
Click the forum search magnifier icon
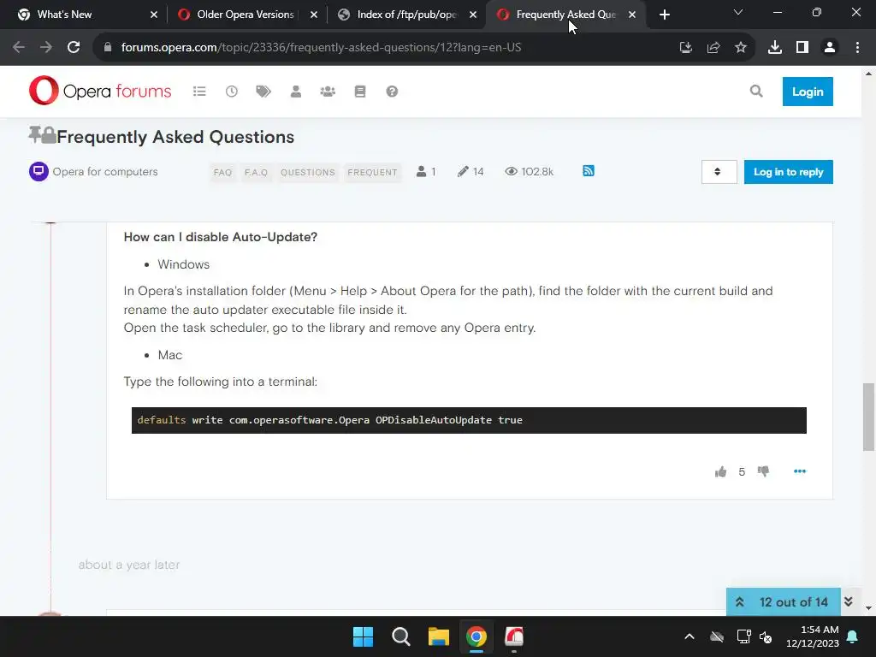756,91
